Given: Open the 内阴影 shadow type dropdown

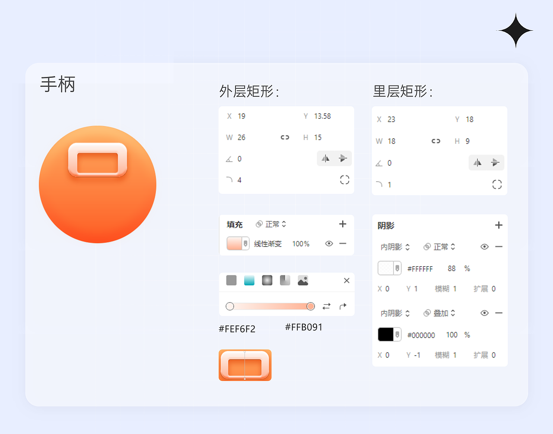Looking at the screenshot, I should click(394, 246).
